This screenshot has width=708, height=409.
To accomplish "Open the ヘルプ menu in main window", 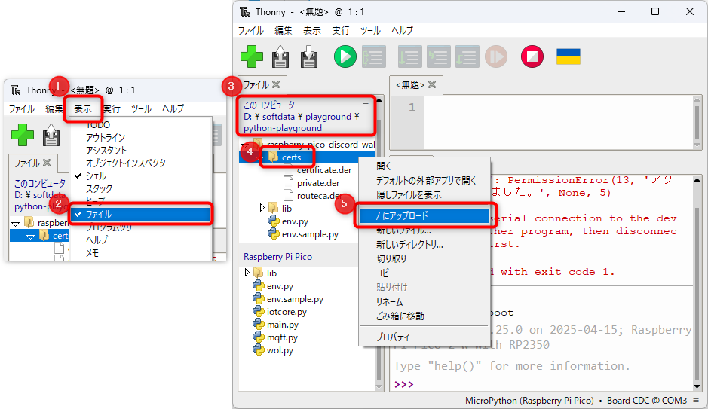I will pos(402,30).
